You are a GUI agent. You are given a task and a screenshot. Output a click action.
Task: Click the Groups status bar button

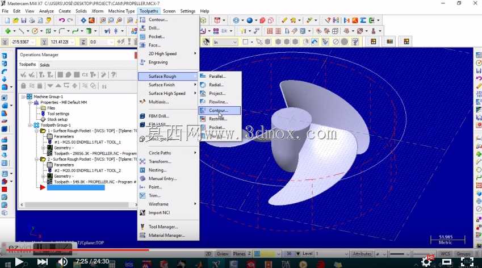point(463,254)
